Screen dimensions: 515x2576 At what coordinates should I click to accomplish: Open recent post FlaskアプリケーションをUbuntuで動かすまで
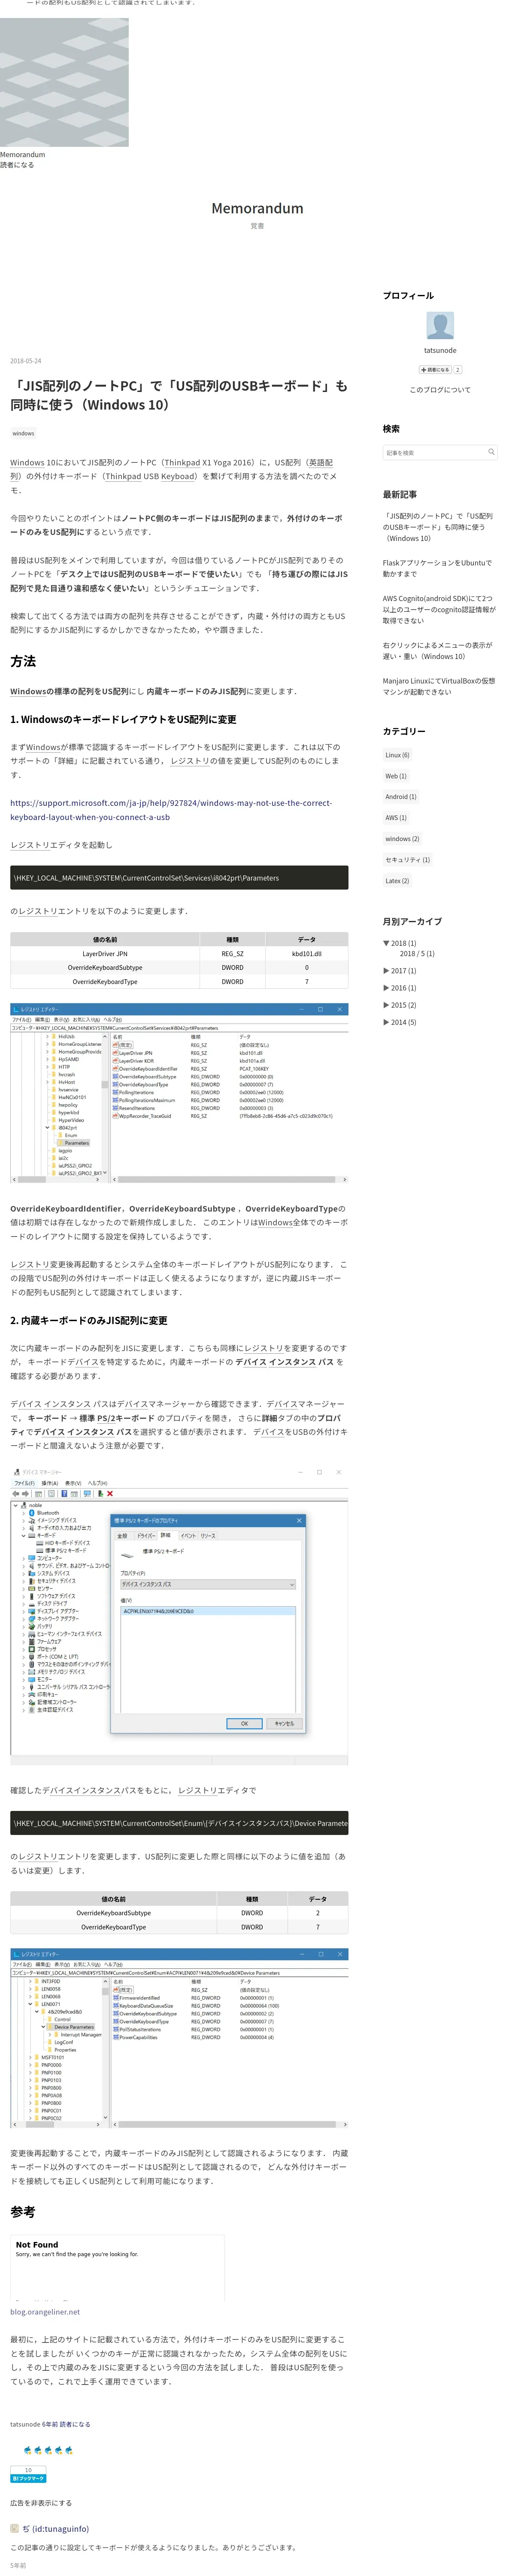(x=437, y=568)
